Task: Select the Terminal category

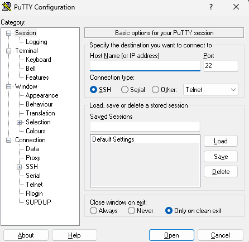Action: pos(26,51)
